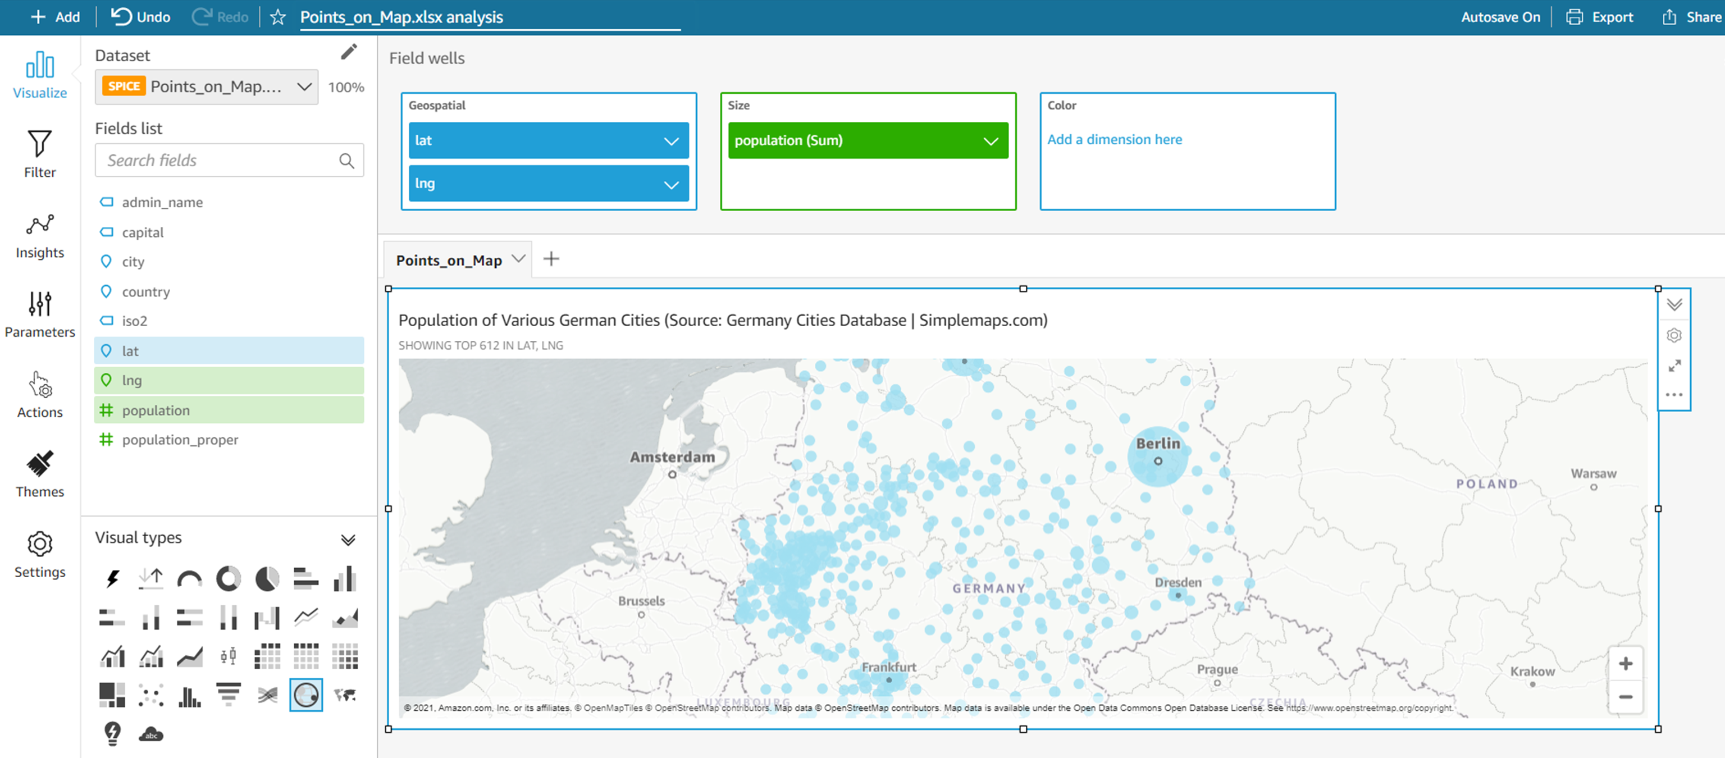
Task: Click the Export button
Action: click(x=1599, y=17)
